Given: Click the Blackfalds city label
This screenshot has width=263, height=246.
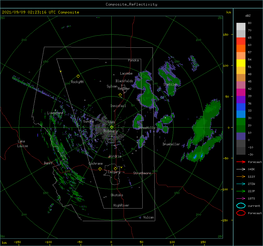Looking at the screenshot, I should [x=124, y=81].
